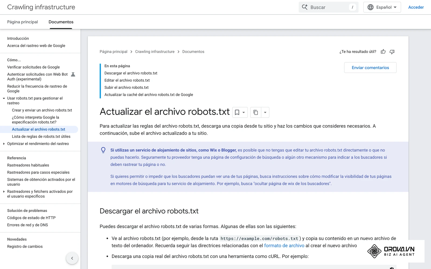Click the 'Crawling infrastructure' site title
The width and height of the screenshot is (431, 269).
(x=41, y=7)
